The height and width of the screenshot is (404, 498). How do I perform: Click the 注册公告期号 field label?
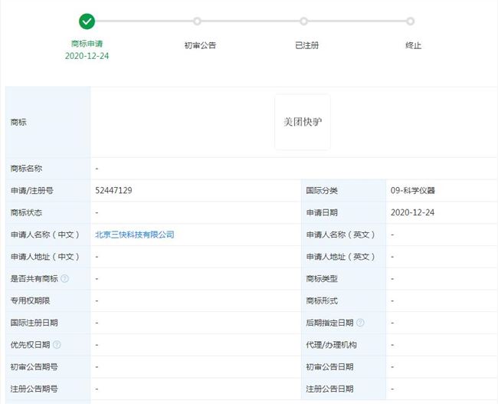coord(34,389)
